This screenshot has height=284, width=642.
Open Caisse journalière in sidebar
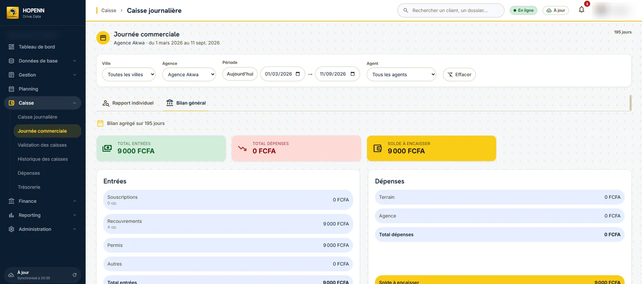[47, 117]
